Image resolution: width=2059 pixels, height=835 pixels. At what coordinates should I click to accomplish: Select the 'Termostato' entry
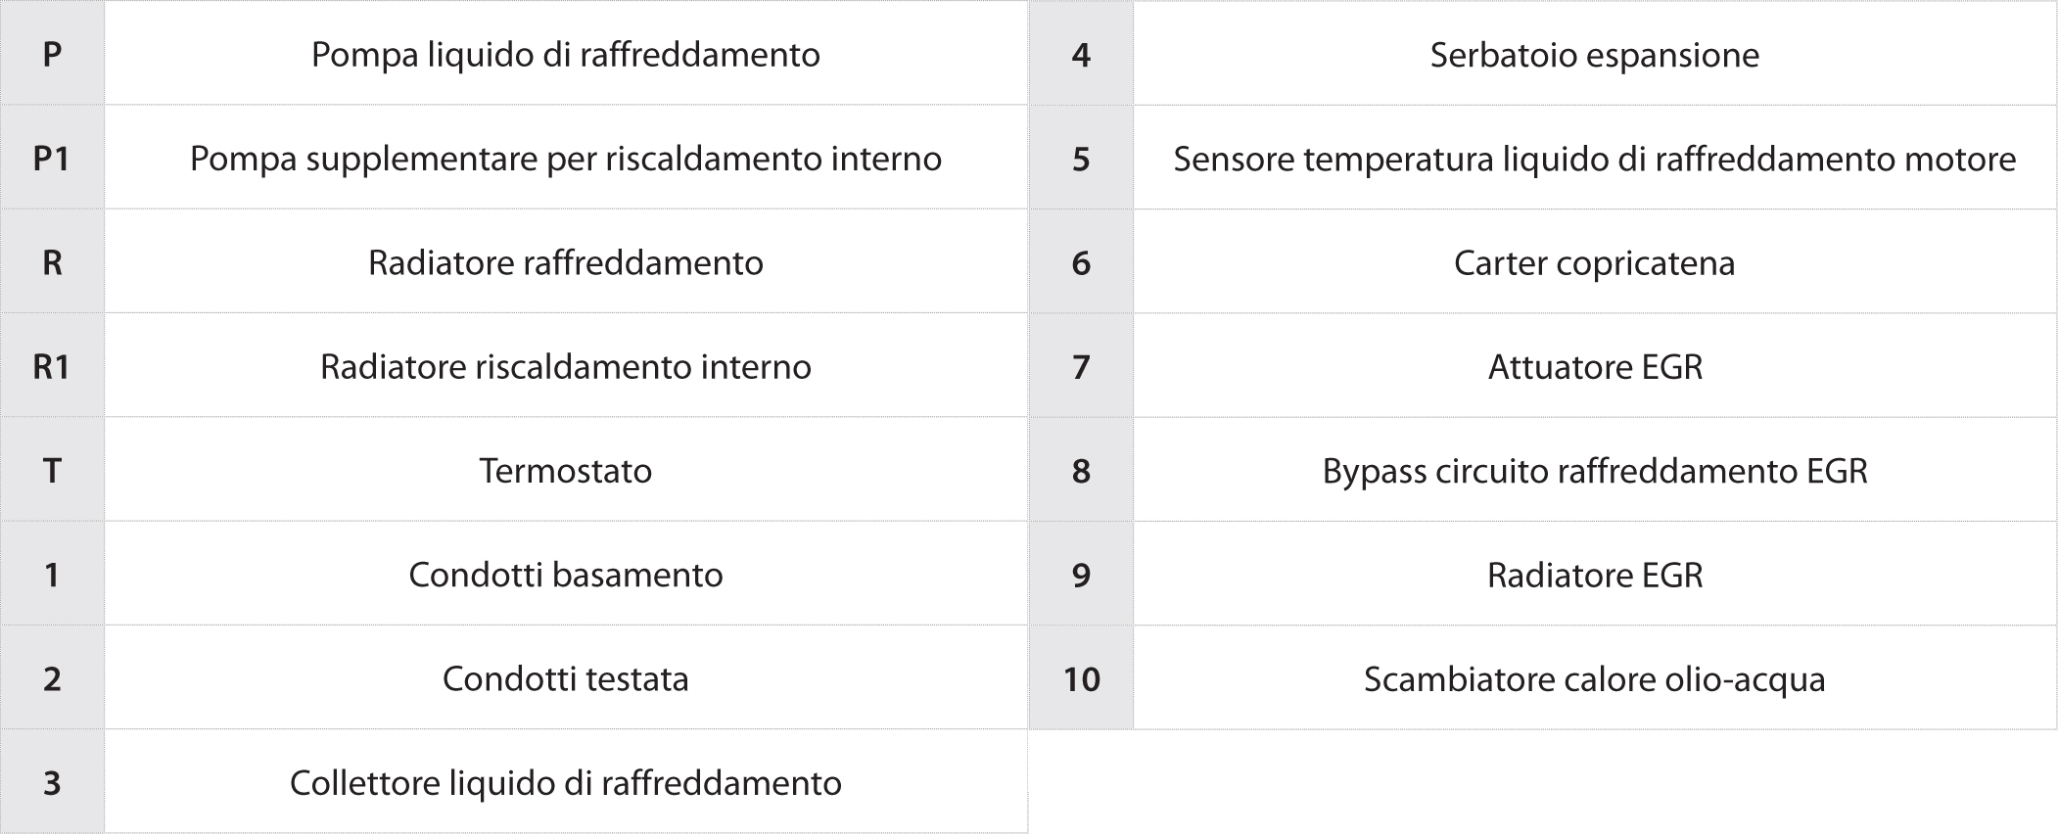(566, 470)
